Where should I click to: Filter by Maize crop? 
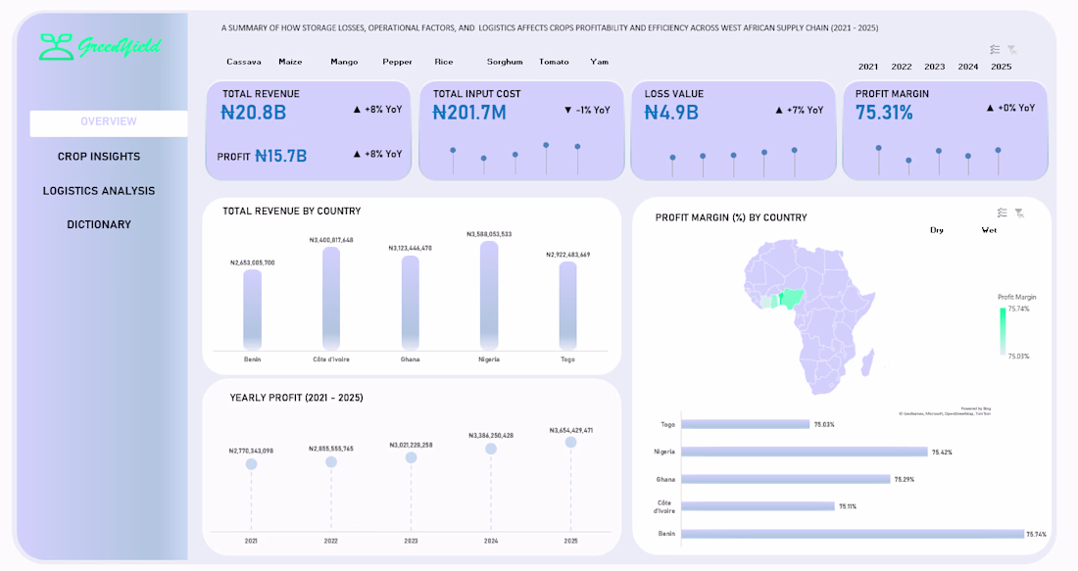[290, 62]
